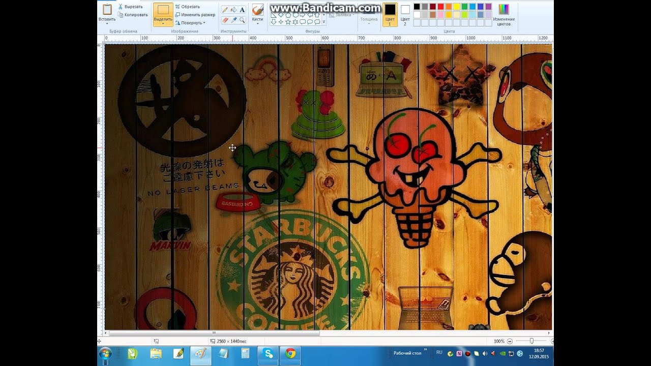The image size is (651, 366).
Task: Select the oval callout shape
Action: click(x=310, y=22)
